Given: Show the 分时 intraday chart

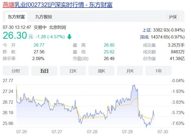Looking at the screenshot, I should click(x=16, y=71).
